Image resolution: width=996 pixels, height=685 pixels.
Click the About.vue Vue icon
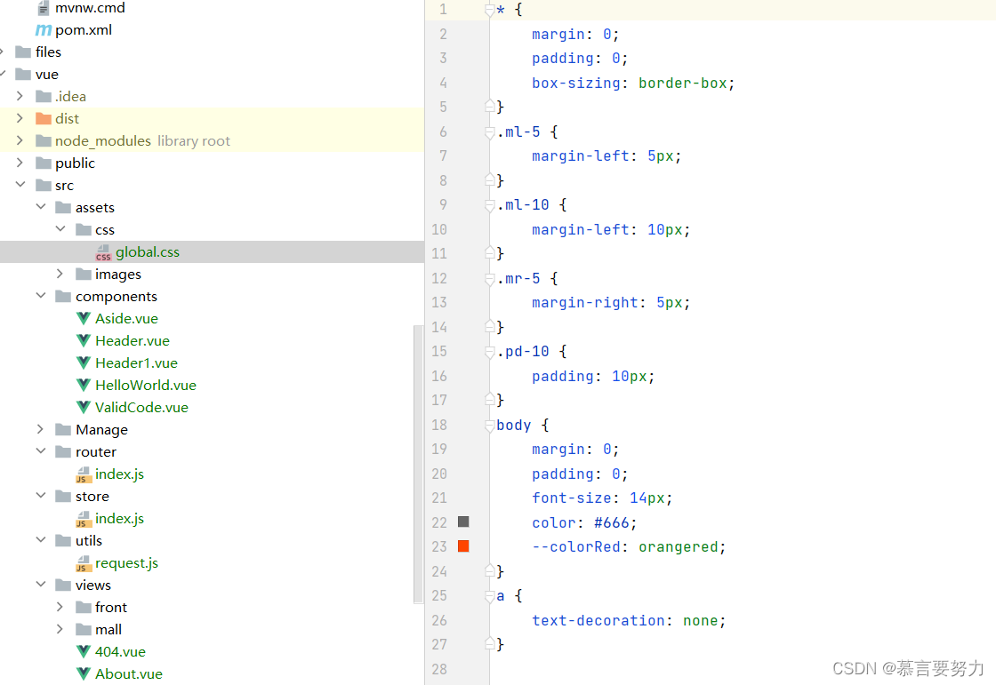coord(84,674)
